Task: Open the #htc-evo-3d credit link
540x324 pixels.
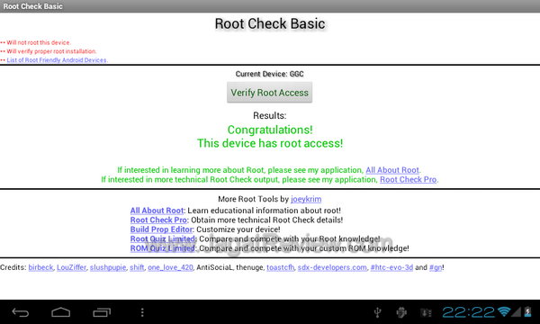Action: coord(391,267)
